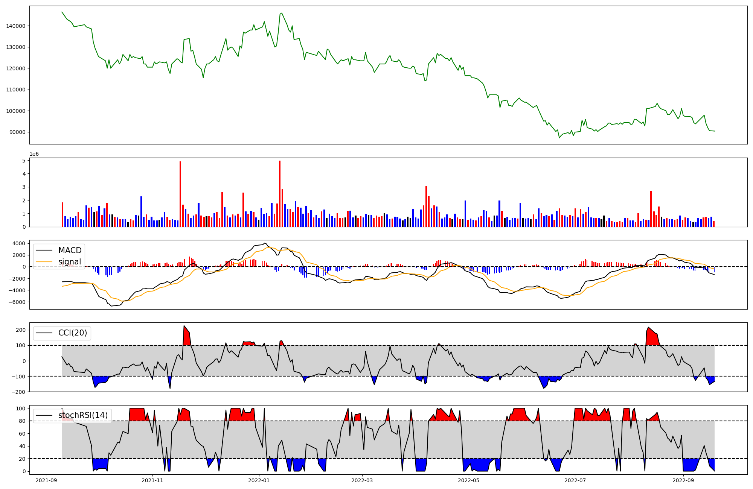Click the 2022-05 x-axis tick label
Screen dimensions: 753x489
click(469, 480)
